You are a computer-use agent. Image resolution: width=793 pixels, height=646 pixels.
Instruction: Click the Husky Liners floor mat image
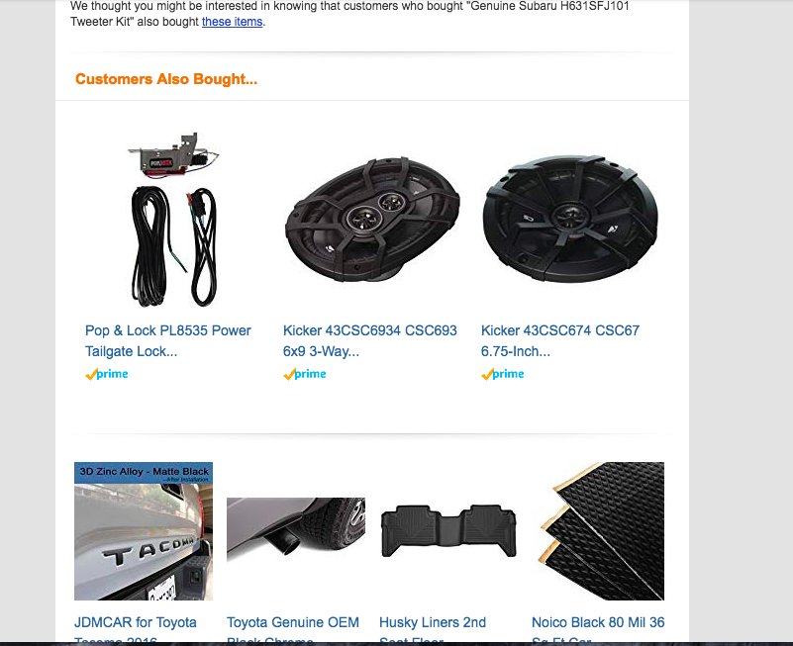[448, 531]
